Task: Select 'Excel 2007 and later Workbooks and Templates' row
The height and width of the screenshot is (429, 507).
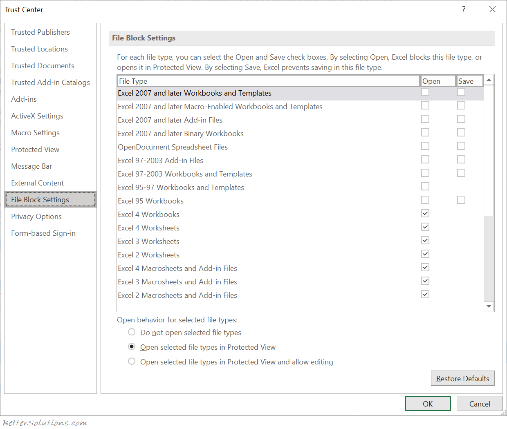Action: pyautogui.click(x=300, y=93)
